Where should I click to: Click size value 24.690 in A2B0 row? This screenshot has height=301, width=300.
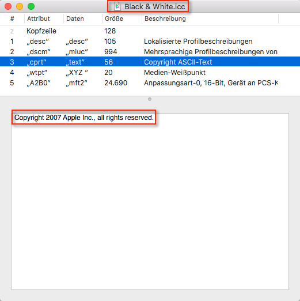(116, 83)
